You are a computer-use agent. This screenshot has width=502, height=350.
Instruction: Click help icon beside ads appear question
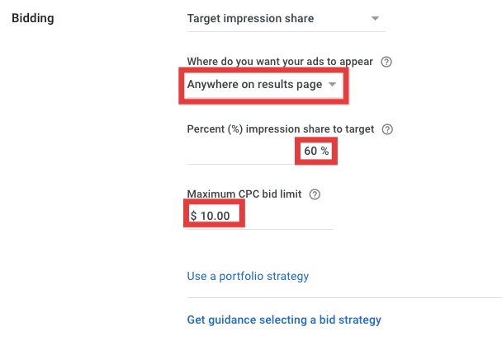click(386, 62)
